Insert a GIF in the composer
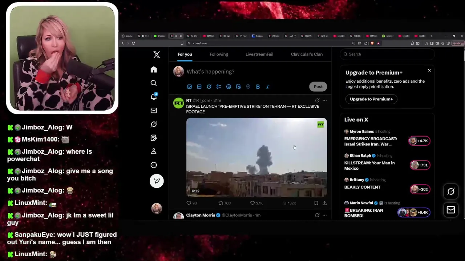Viewport: 465px width, 261px height. click(199, 87)
